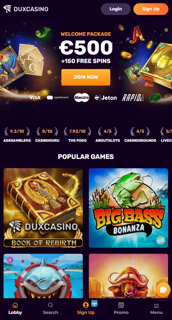Tap the Promo gift box icon
The image size is (172, 320).
point(121,305)
